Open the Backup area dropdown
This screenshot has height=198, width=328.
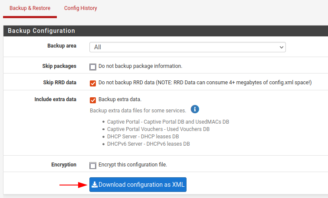pos(187,47)
